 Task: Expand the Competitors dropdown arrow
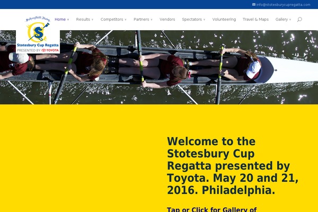[x=125, y=20]
